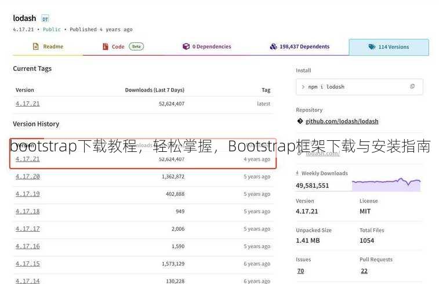Open the 70 issues link
The image size is (439, 284).
(x=300, y=271)
